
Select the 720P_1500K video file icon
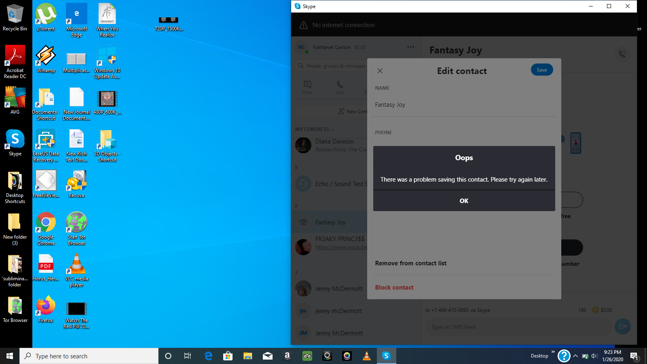(x=169, y=23)
